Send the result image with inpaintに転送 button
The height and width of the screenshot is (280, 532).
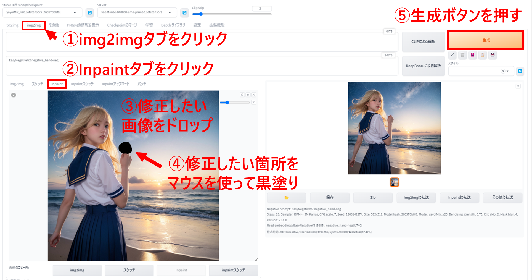[459, 197]
